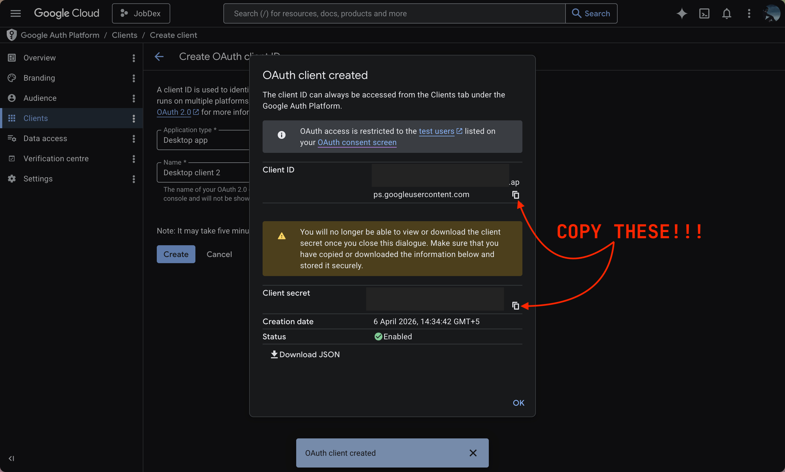Image resolution: width=785 pixels, height=472 pixels.
Task: Click the yellow warning triangle icon
Action: 281,236
